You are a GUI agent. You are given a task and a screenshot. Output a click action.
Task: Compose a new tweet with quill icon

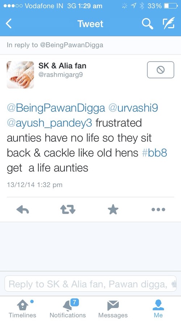click(x=168, y=23)
